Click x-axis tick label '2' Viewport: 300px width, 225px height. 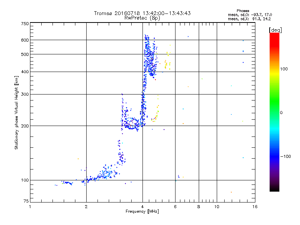[x=86, y=207]
